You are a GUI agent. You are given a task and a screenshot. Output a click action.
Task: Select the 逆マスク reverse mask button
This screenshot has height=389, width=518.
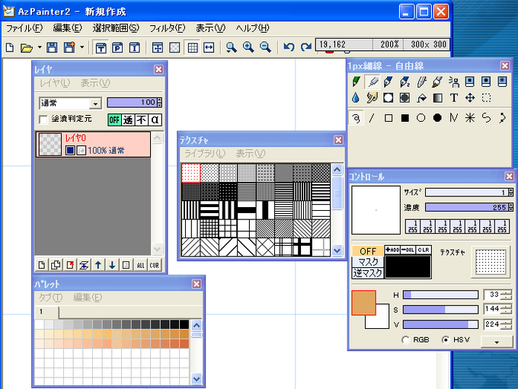pyautogui.click(x=367, y=273)
